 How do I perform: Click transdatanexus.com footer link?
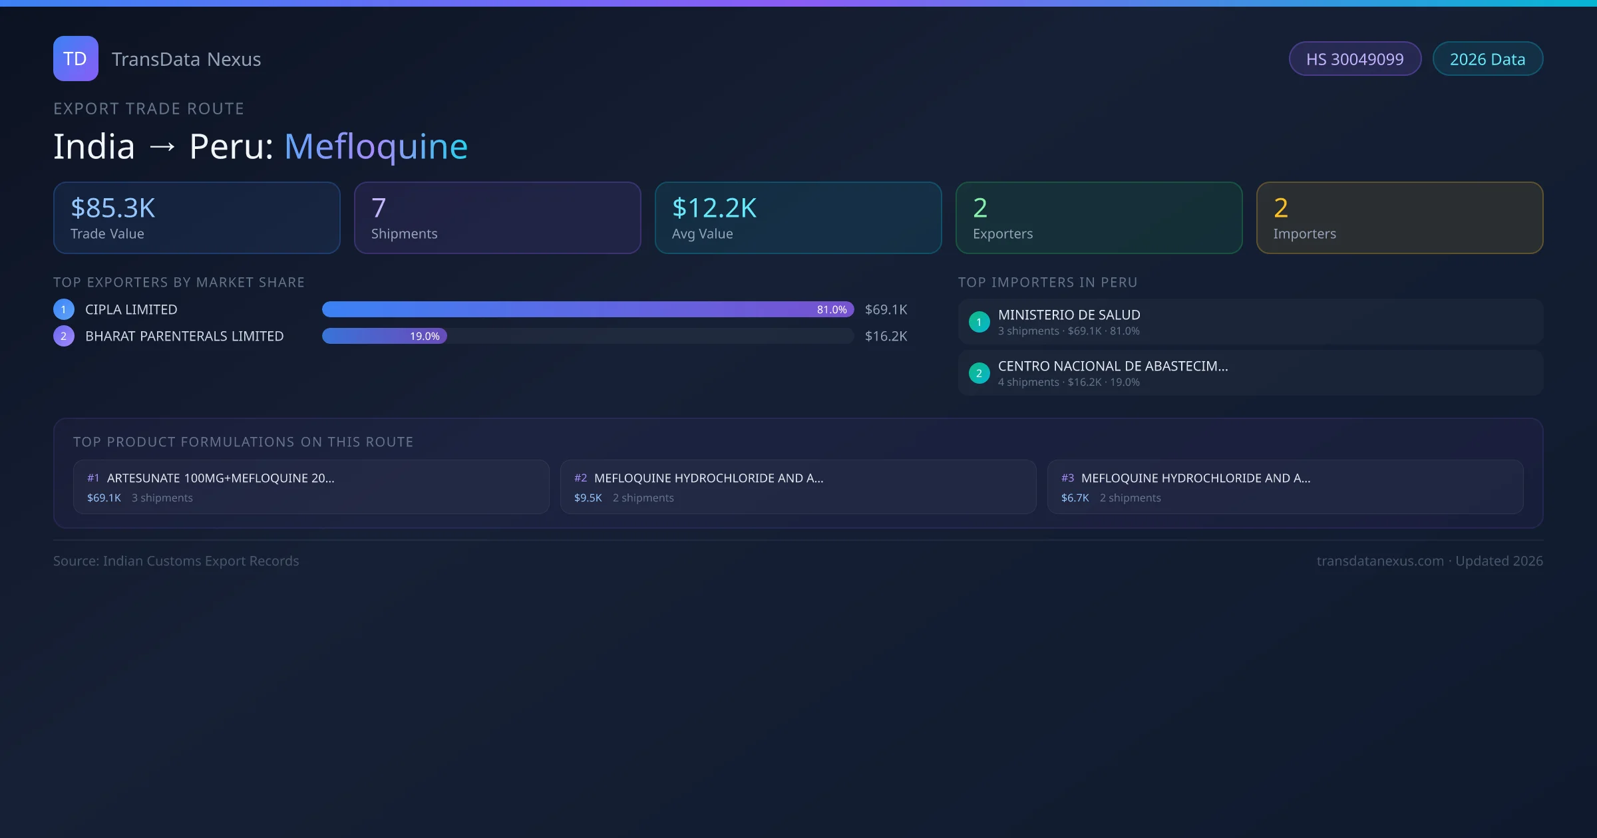point(1379,561)
